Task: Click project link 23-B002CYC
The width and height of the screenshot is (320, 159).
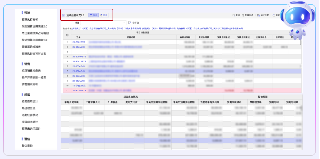Action: 78,42
